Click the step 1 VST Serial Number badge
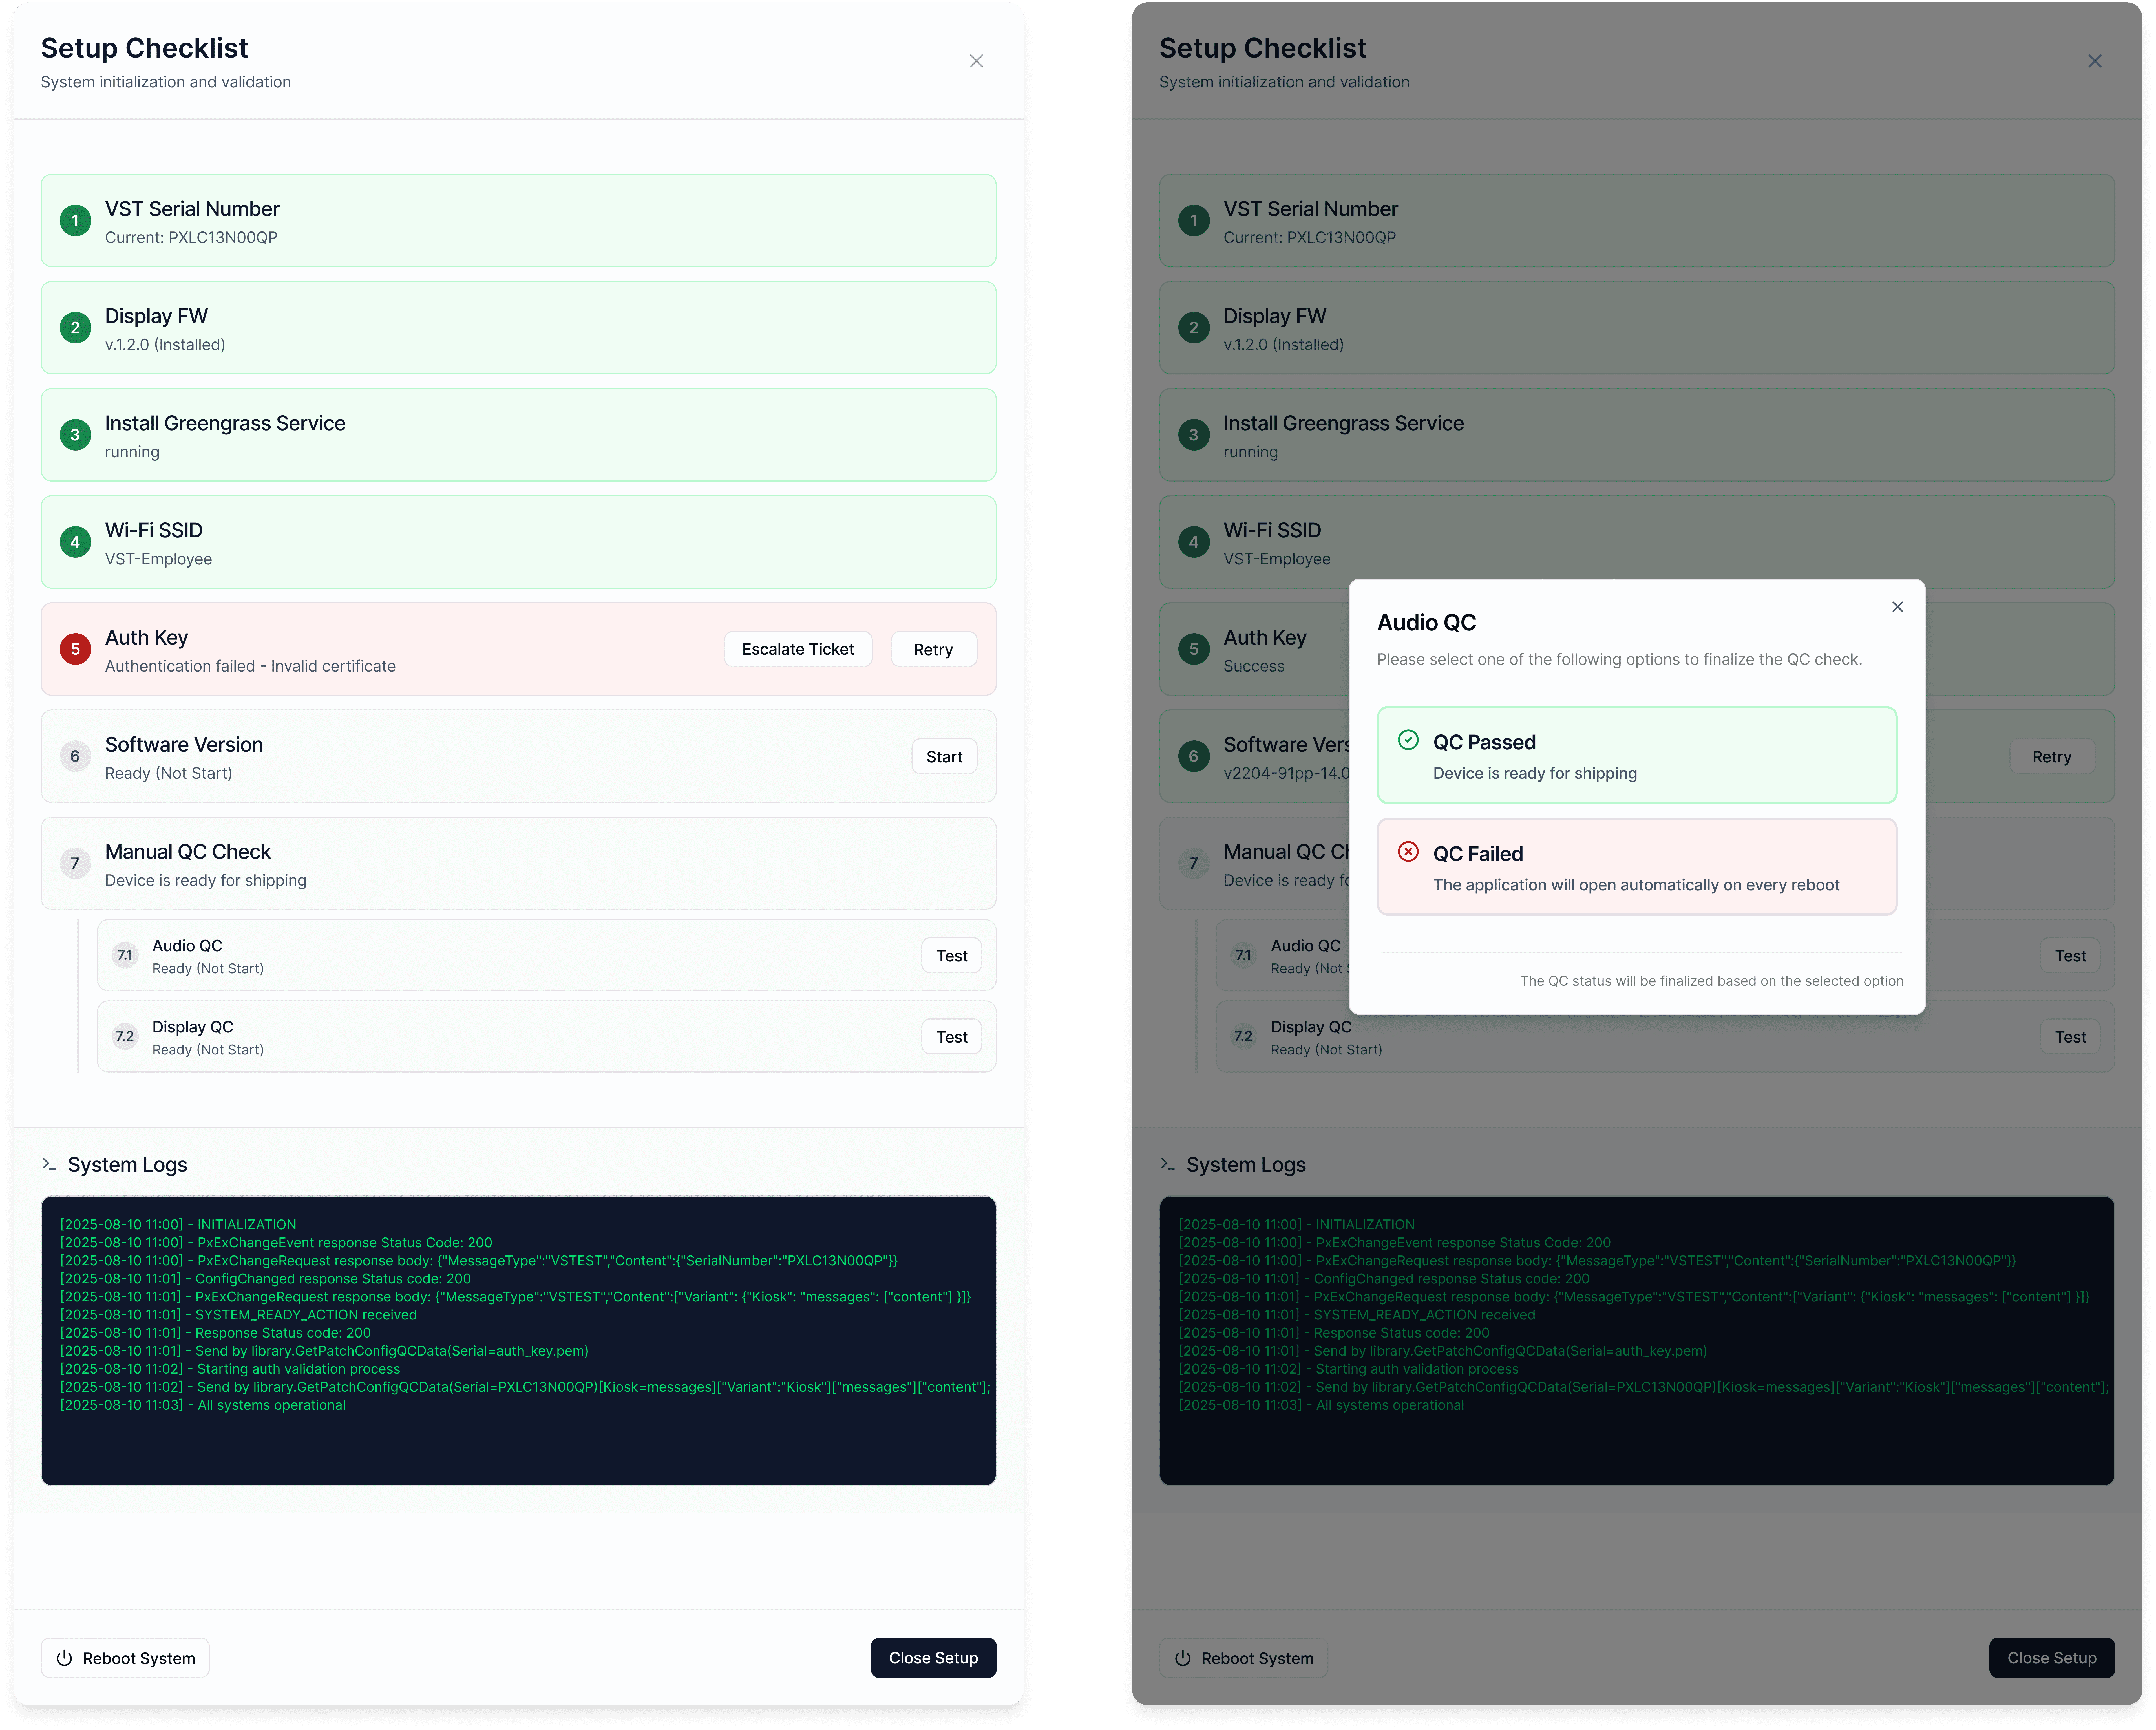The image size is (2156, 1730). click(x=75, y=220)
